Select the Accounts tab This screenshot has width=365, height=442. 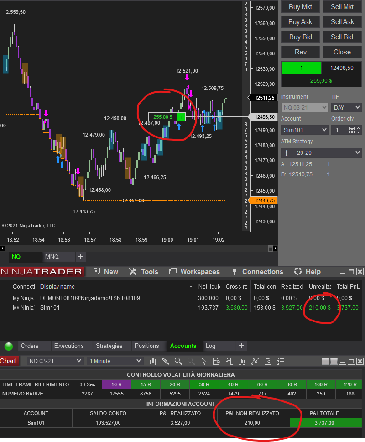coord(185,346)
